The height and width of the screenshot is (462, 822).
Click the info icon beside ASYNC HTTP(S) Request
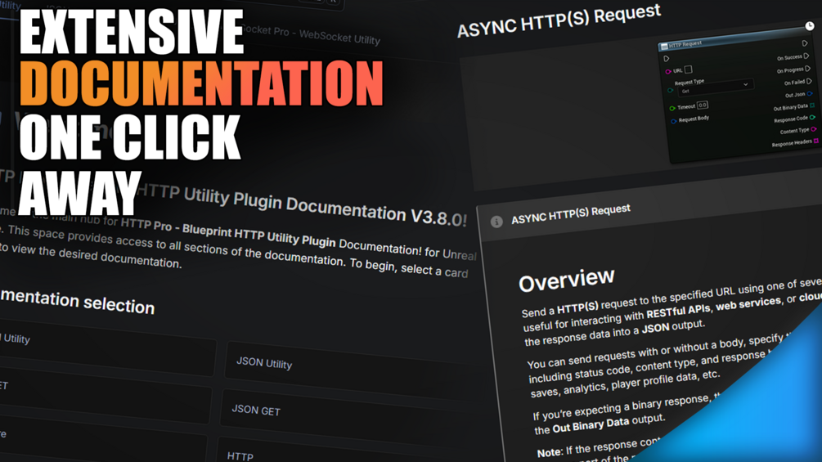coord(496,222)
